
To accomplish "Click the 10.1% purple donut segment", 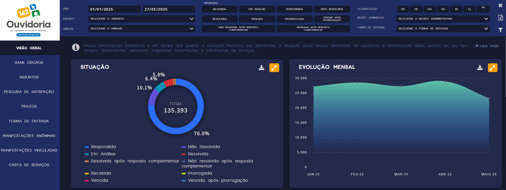I will coord(153,98).
